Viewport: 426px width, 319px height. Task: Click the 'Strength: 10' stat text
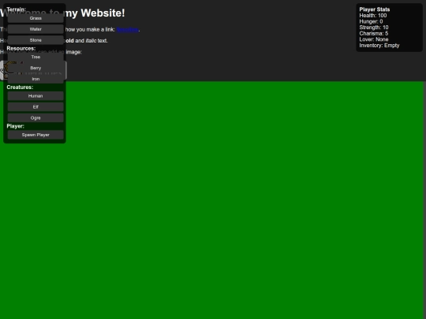tap(374, 28)
